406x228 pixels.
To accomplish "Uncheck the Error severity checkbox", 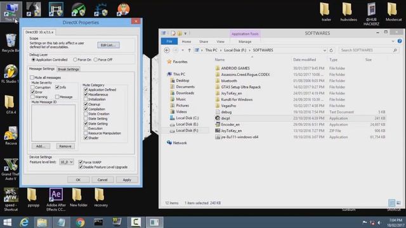I will tap(32, 92).
